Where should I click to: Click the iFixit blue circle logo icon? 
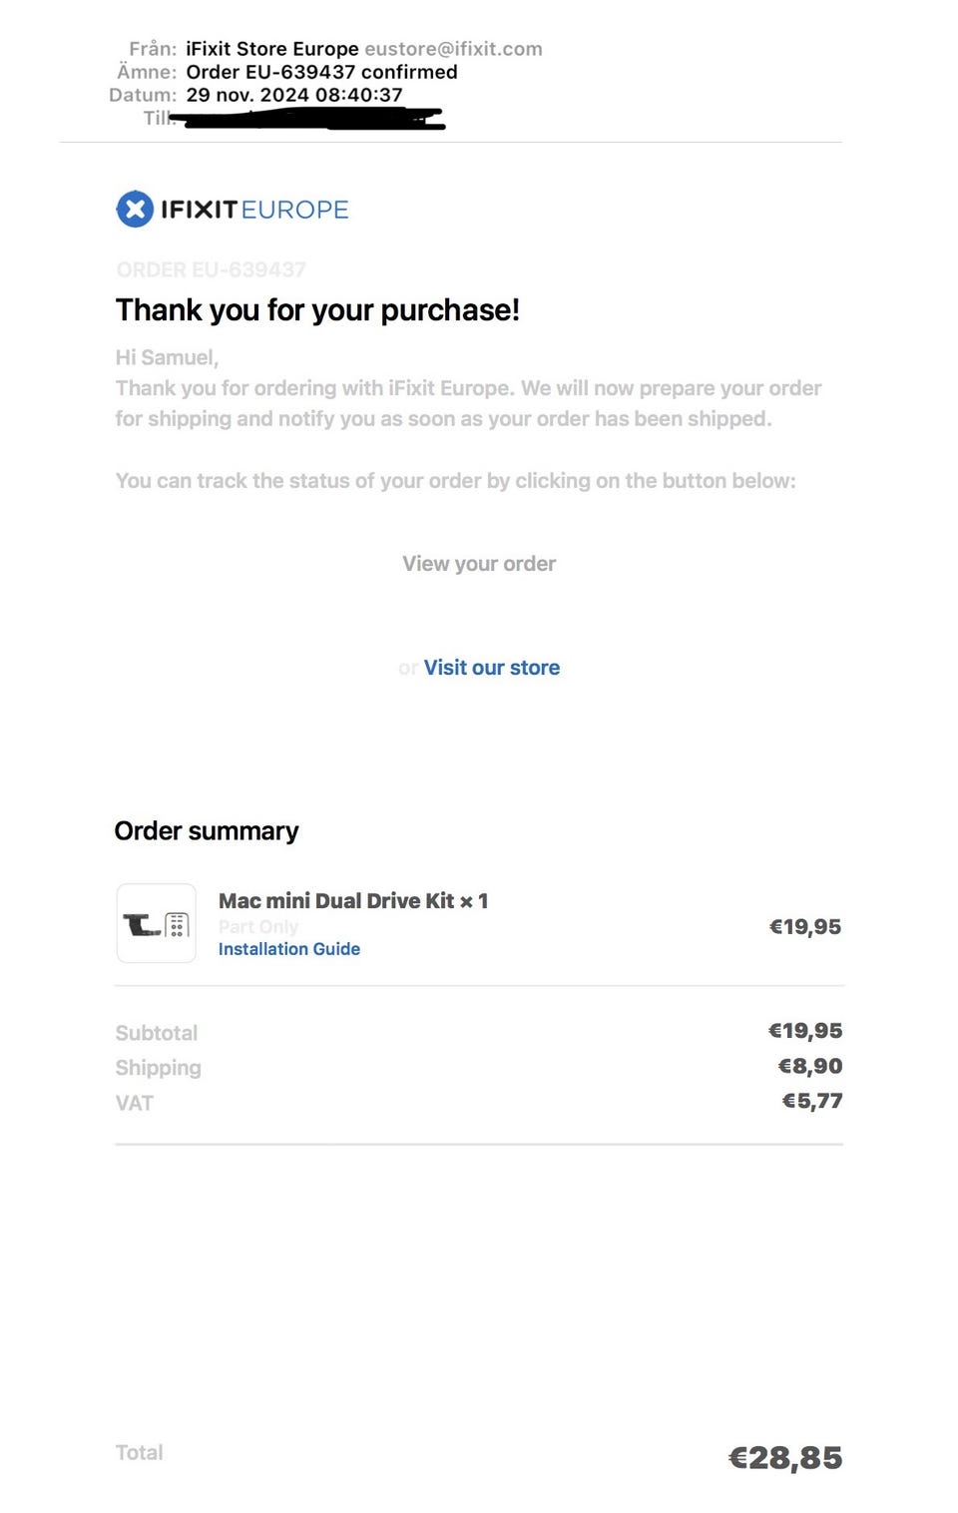[x=135, y=210]
